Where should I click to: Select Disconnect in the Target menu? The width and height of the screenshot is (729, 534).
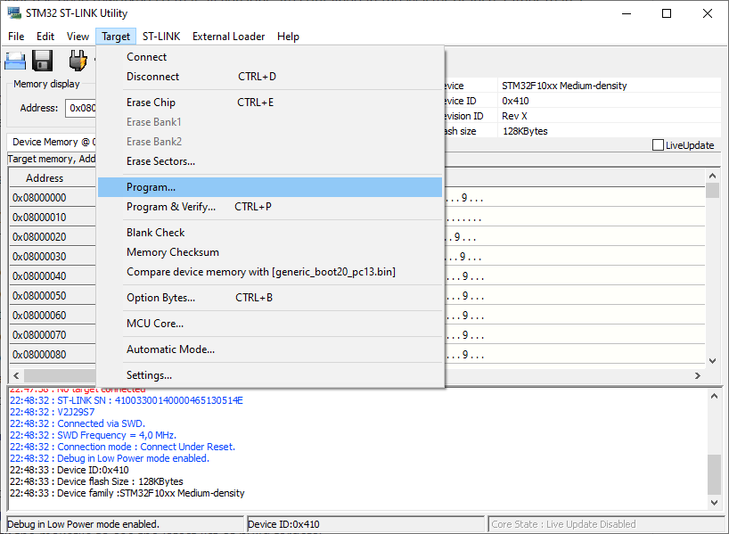[x=270, y=77]
